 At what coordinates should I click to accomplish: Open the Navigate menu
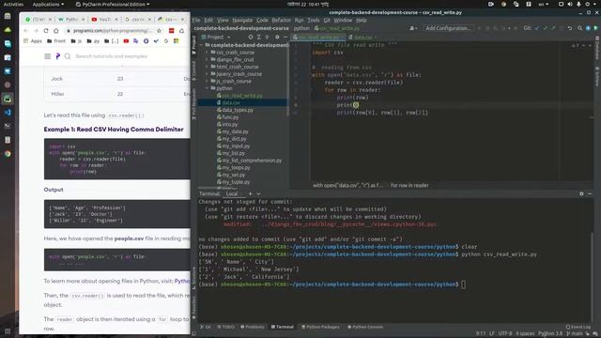coord(242,20)
